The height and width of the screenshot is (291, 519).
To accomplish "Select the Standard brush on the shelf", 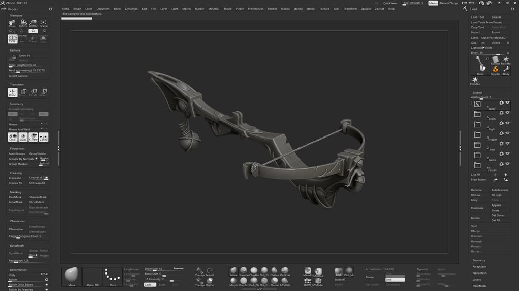I will click(244, 271).
